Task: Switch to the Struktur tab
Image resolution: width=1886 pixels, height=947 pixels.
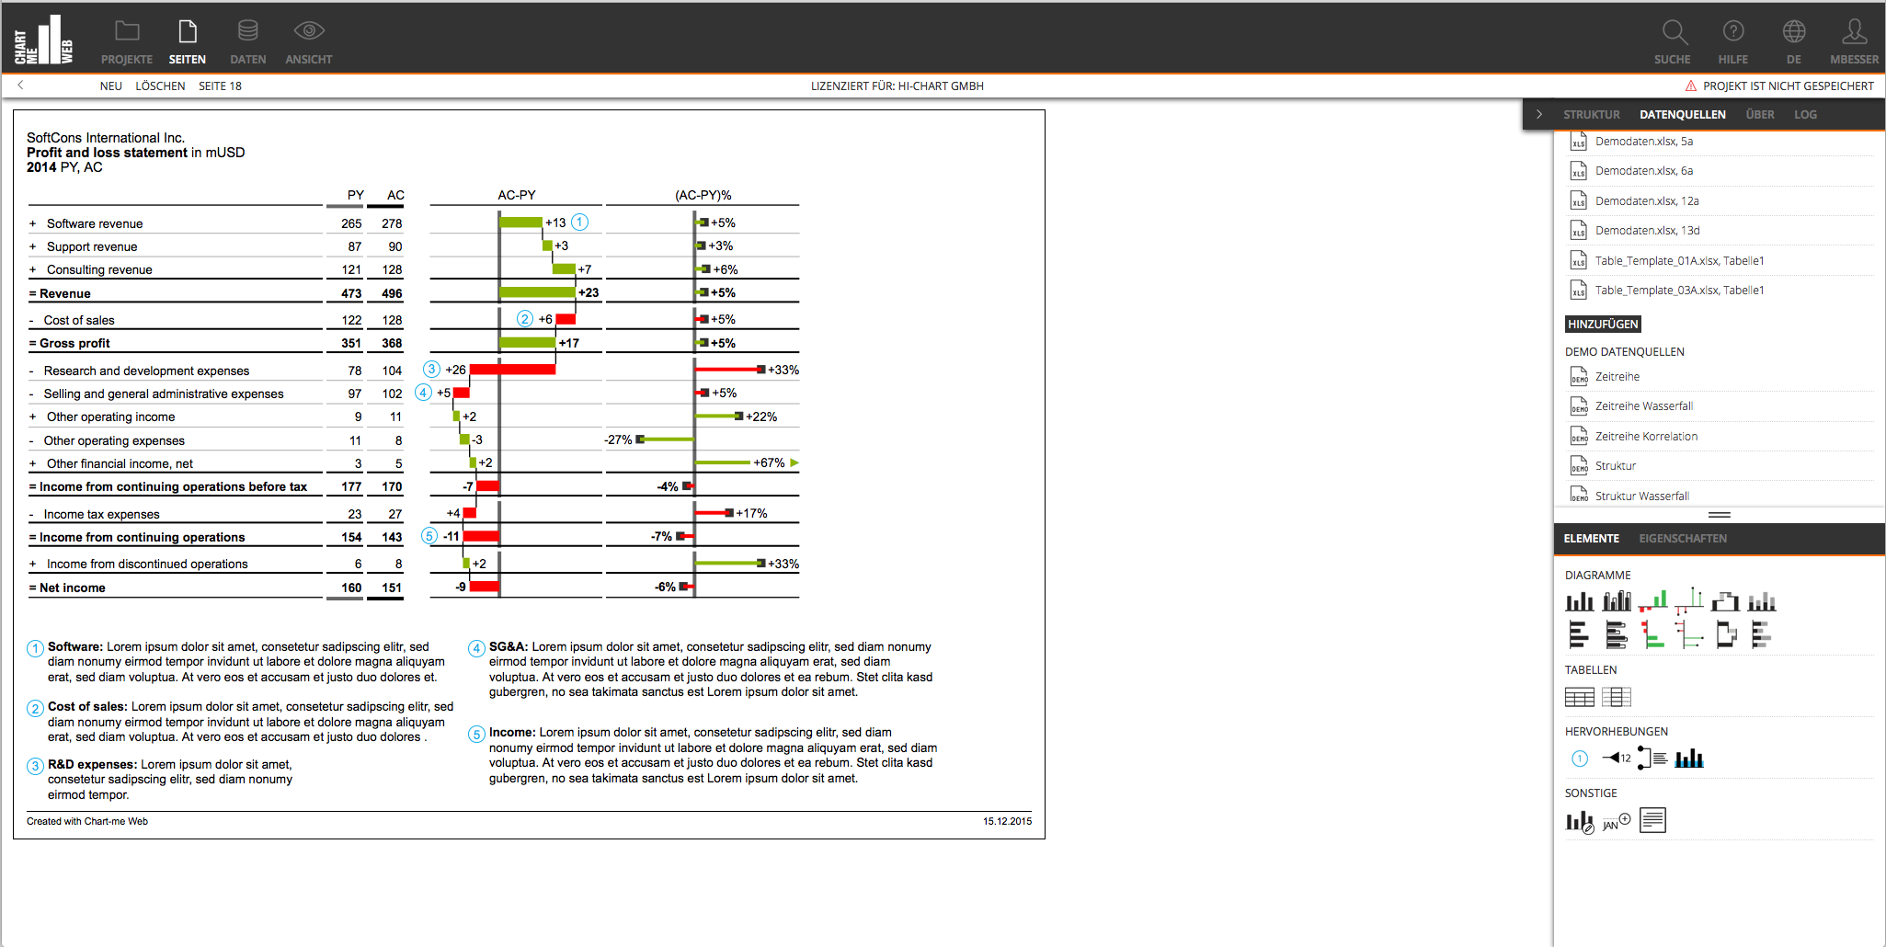Action: (1592, 115)
